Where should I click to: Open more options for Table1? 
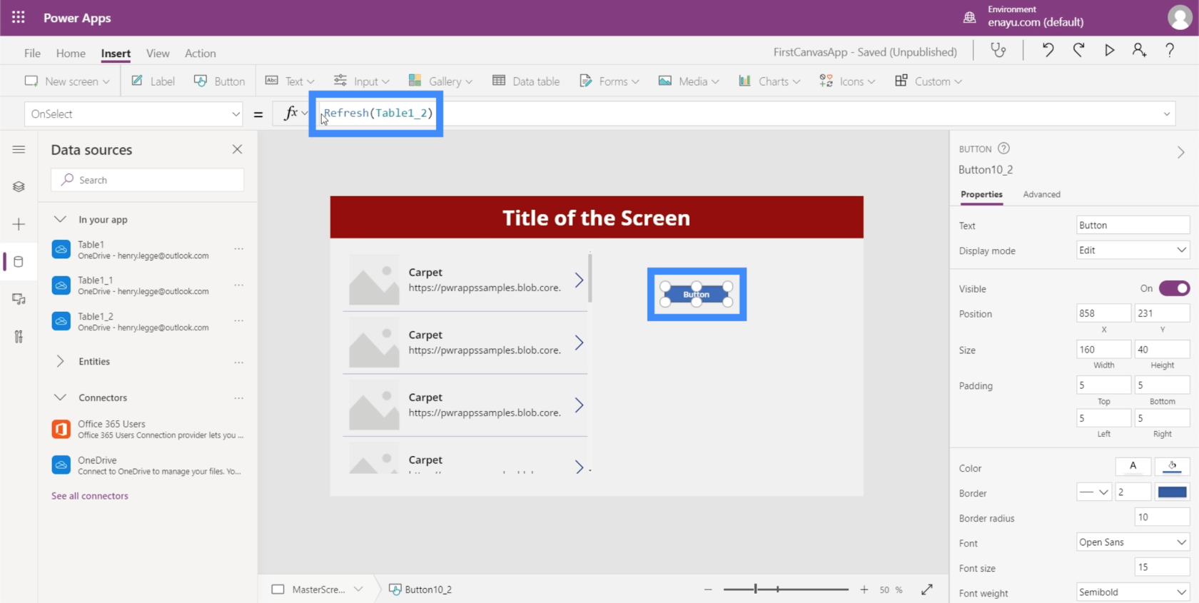pyautogui.click(x=239, y=249)
